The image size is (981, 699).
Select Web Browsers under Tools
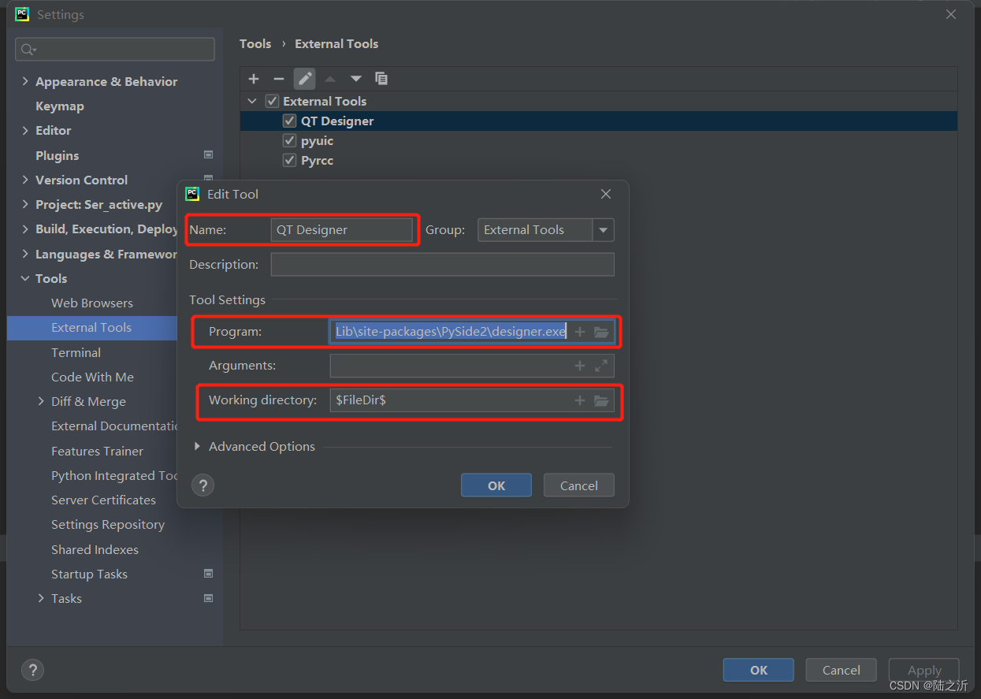(92, 303)
